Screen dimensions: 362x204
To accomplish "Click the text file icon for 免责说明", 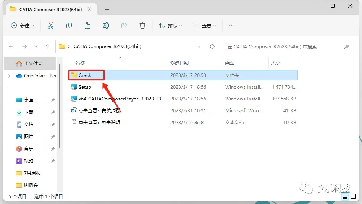I will (x=74, y=122).
